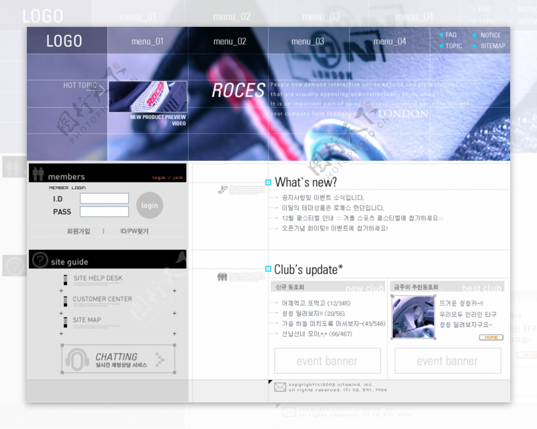537x429 pixels.
Task: Focus the PASS input field
Action: pos(104,211)
